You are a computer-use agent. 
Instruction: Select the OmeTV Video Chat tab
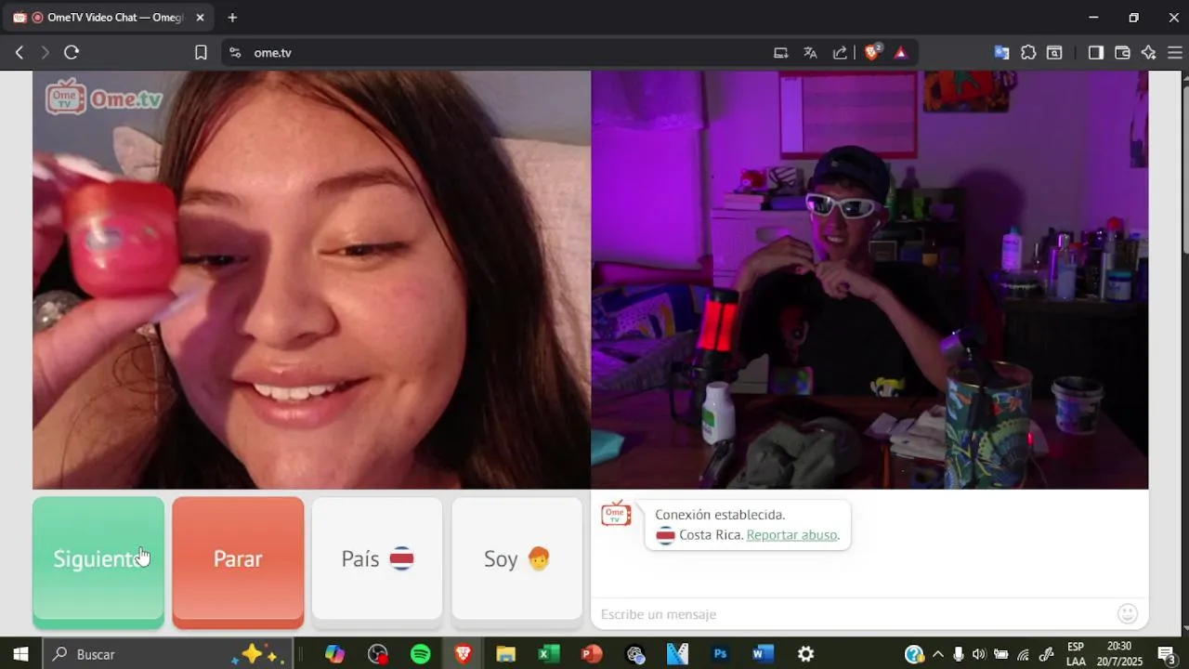click(110, 18)
